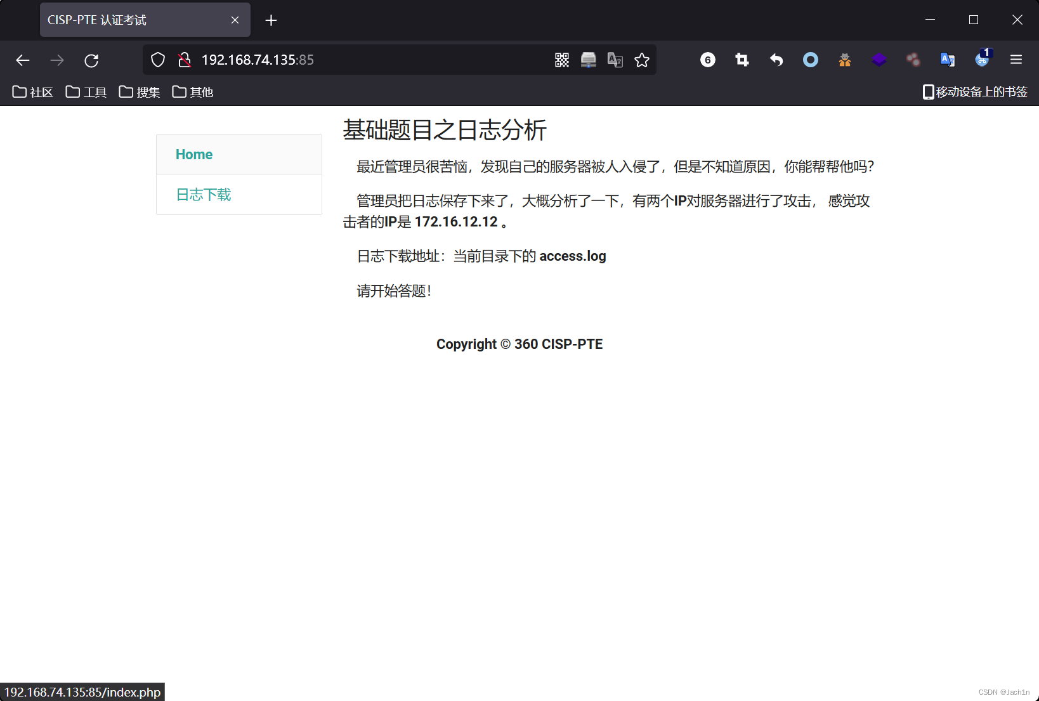This screenshot has height=701, width=1039.
Task: Click the IP address 172.16.12.12 text
Action: pyautogui.click(x=456, y=222)
